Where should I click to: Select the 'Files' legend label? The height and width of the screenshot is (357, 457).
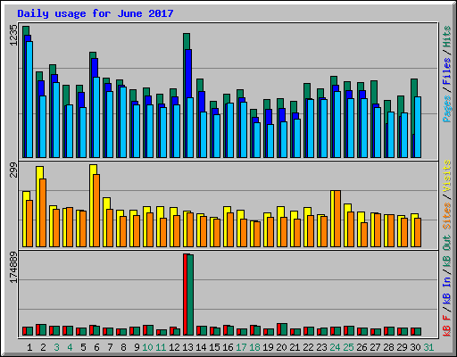point(446,71)
